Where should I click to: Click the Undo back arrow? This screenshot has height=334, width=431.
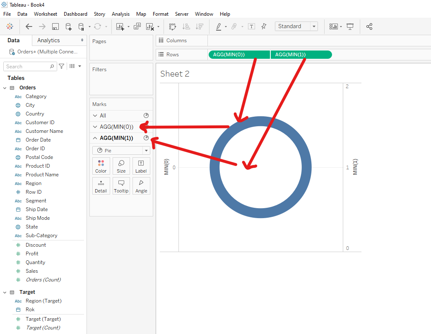coord(29,26)
